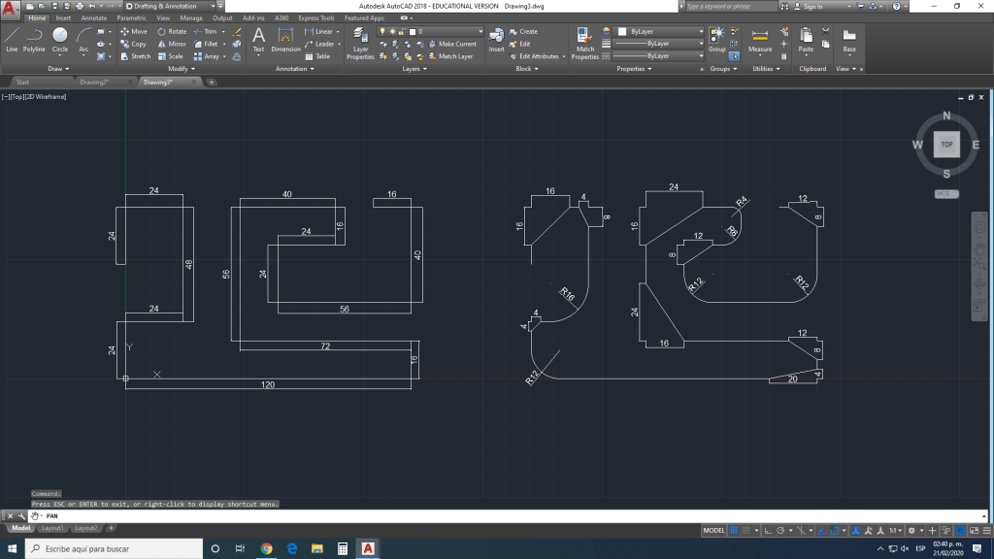Toggle drawing grid display in status bar
Screen dimensions: 994x559
point(735,531)
